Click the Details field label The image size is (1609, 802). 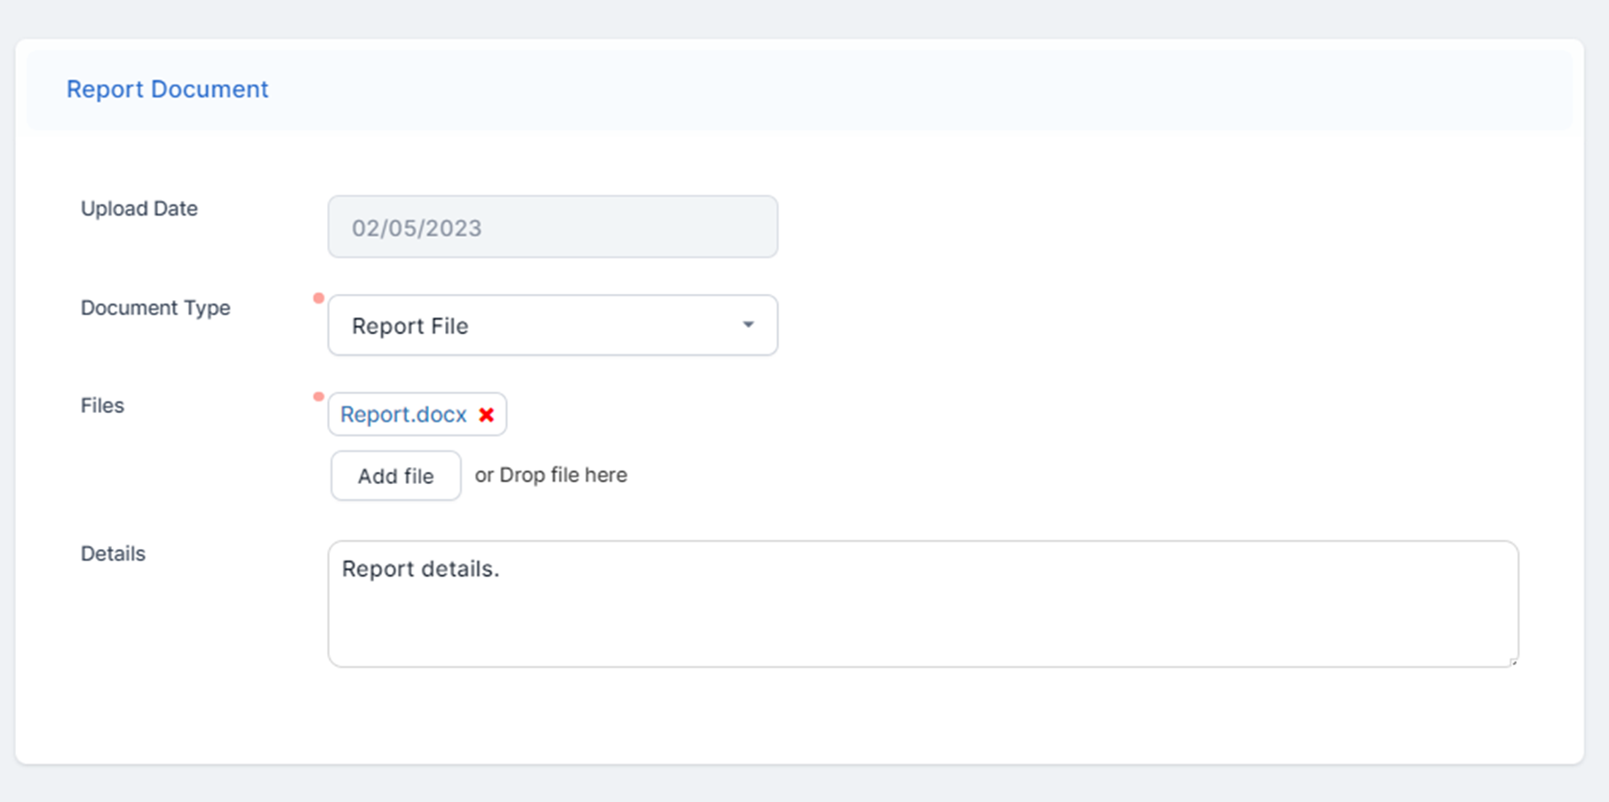(x=113, y=554)
